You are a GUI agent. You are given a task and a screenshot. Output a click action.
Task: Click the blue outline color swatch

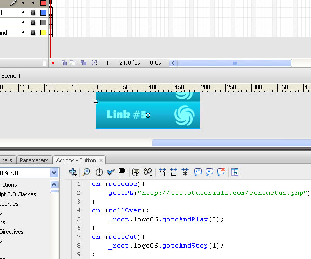[x=43, y=12]
